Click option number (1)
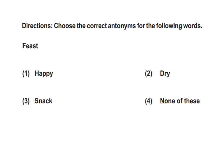This screenshot has width=222, height=148. (x=26, y=74)
